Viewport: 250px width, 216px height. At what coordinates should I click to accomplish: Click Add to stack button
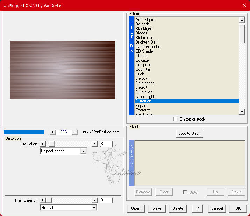(x=190, y=133)
